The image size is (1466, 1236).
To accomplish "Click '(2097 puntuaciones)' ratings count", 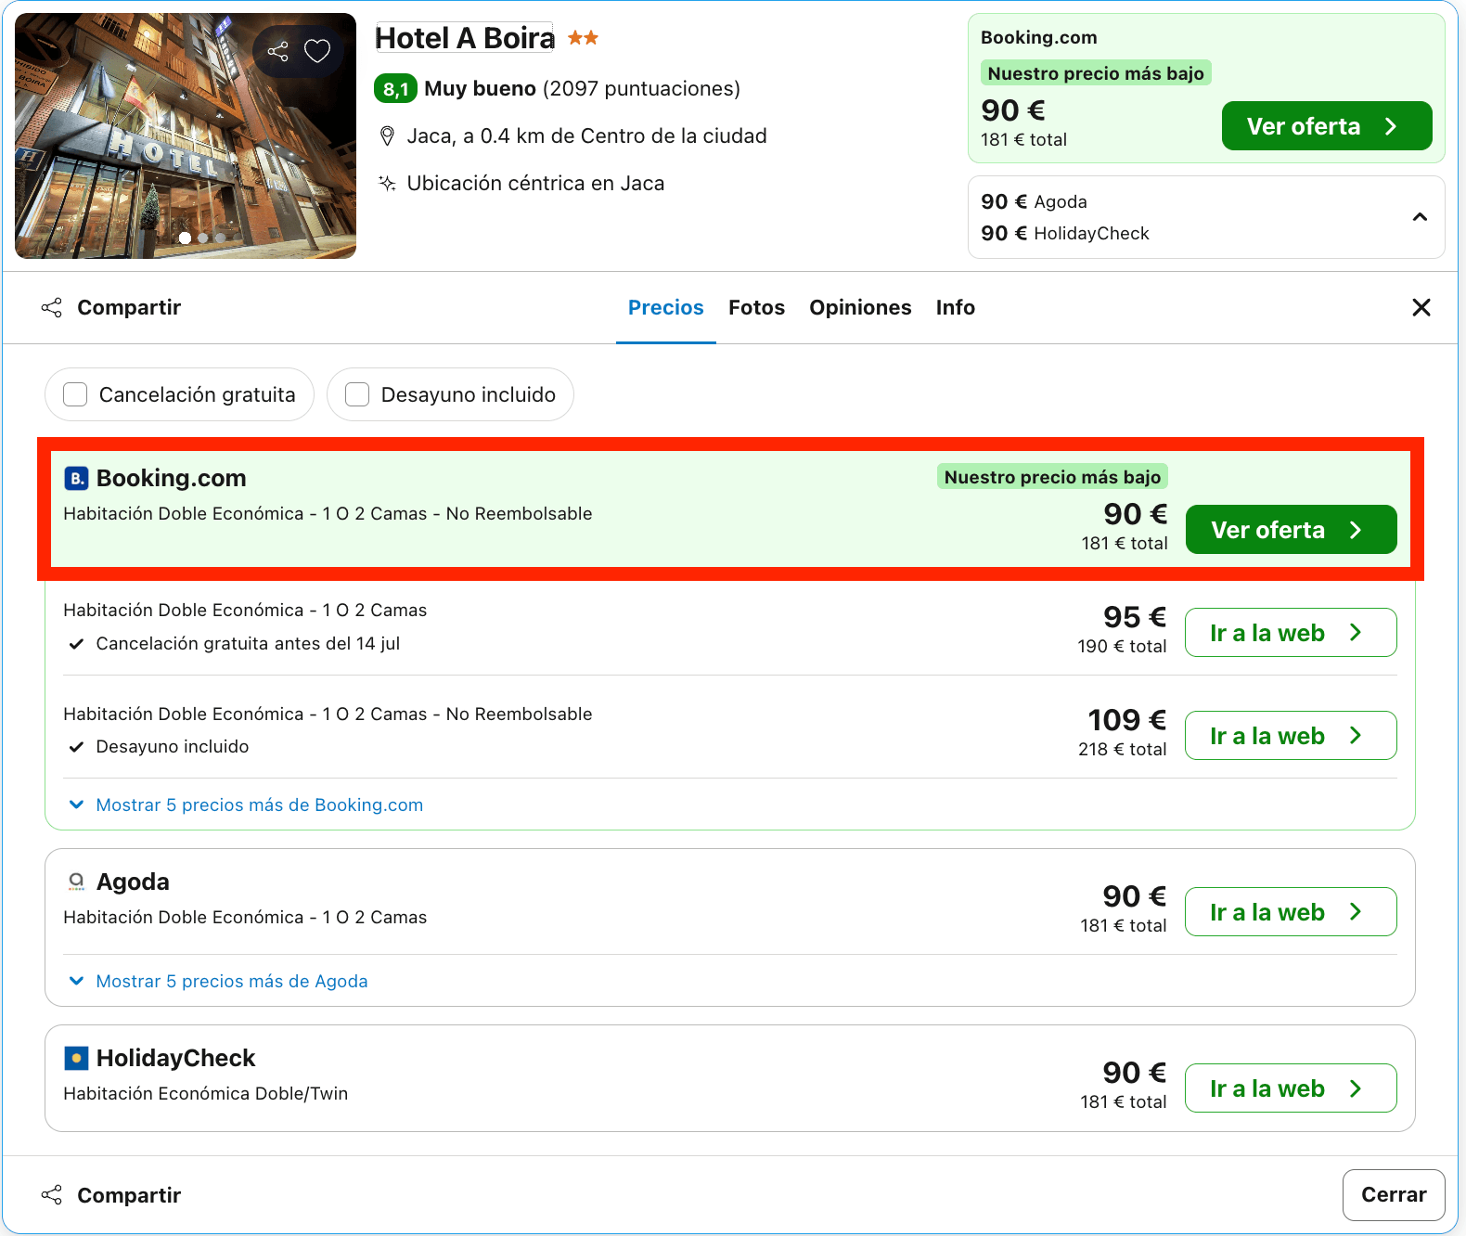I will [641, 88].
